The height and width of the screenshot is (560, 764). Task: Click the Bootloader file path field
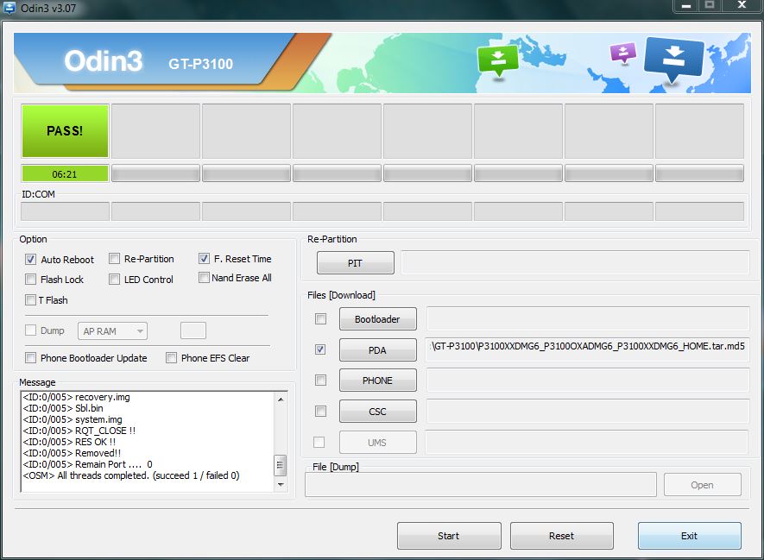point(588,319)
